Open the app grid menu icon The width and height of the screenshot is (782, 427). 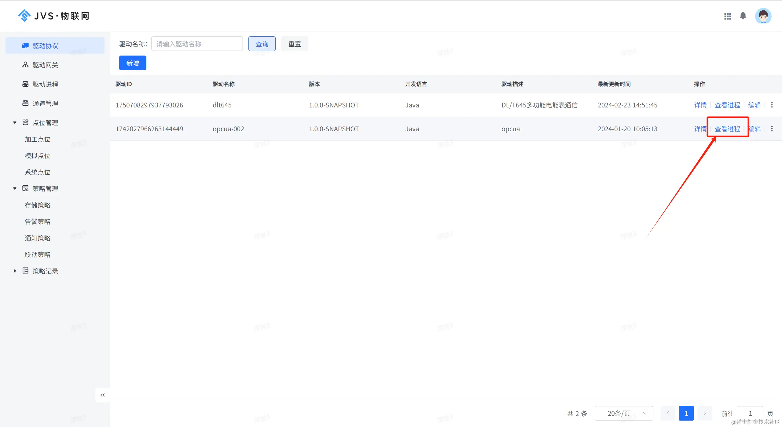(x=728, y=16)
